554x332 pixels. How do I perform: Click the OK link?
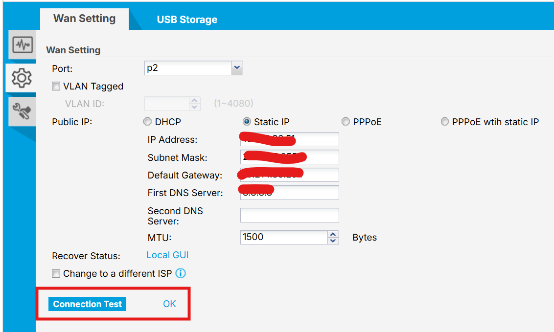point(169,304)
